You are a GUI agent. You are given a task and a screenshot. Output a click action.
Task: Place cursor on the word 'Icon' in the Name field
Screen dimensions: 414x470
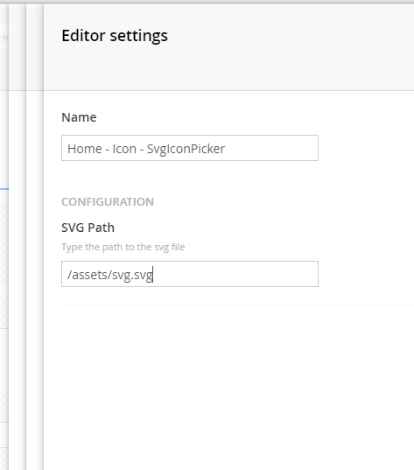124,149
